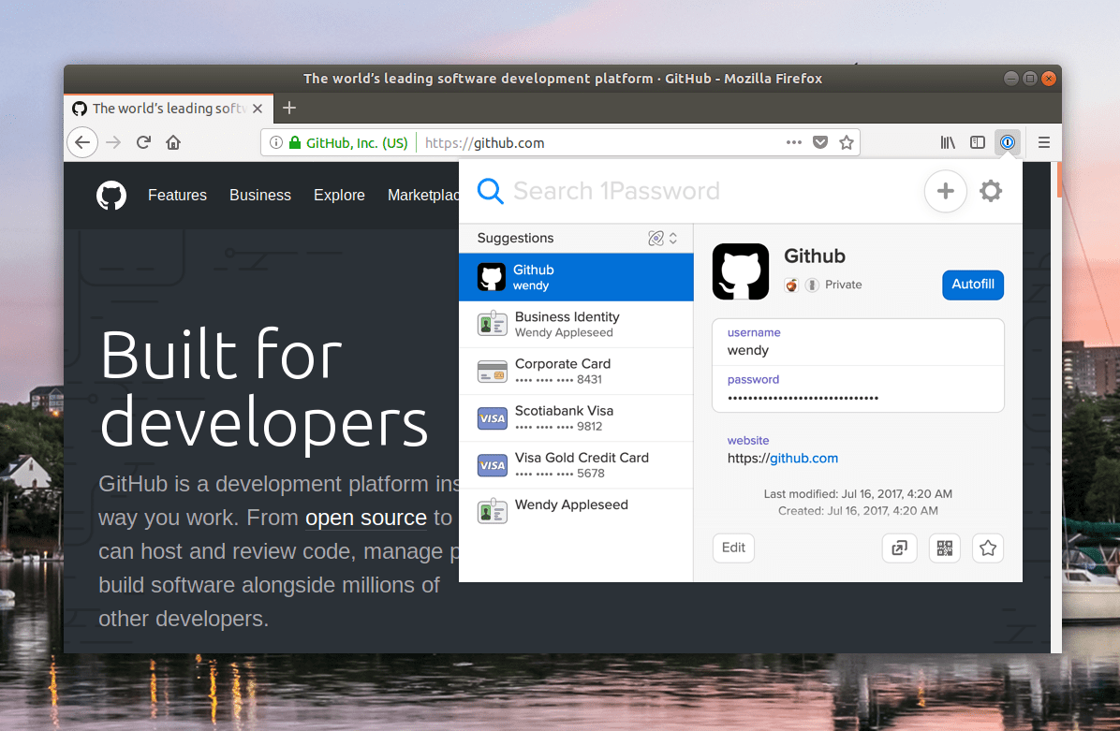Add a new item with the plus button
1120x731 pixels.
945,191
